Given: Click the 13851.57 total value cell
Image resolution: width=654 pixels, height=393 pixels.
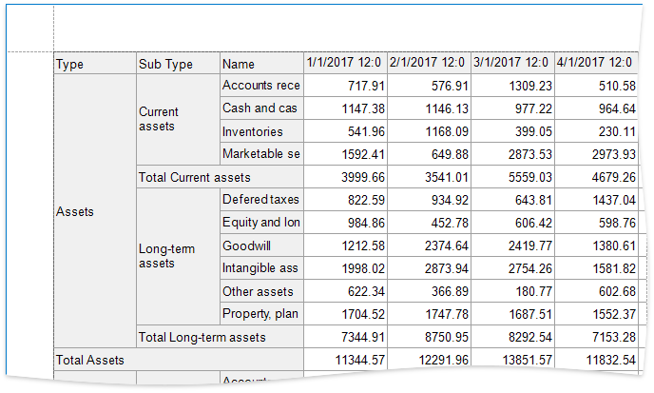Looking at the screenshot, I should [x=512, y=360].
